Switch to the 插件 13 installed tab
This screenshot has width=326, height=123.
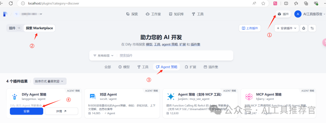[x=15, y=28]
